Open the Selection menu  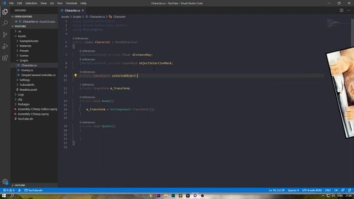pyautogui.click(x=31, y=3)
